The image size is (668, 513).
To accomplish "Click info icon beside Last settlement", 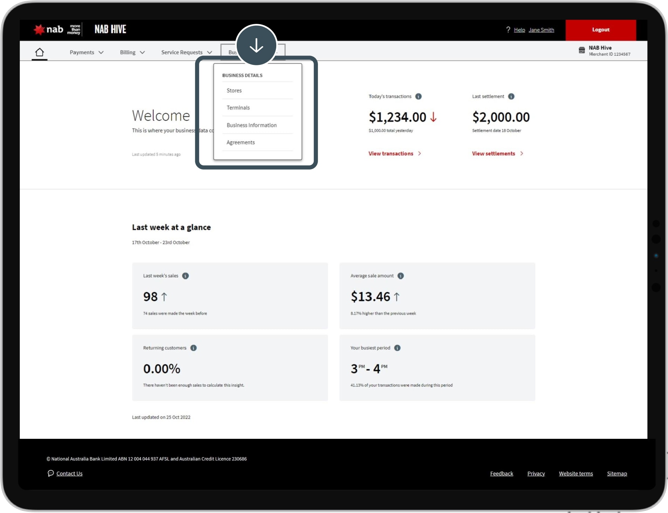I will [x=511, y=97].
